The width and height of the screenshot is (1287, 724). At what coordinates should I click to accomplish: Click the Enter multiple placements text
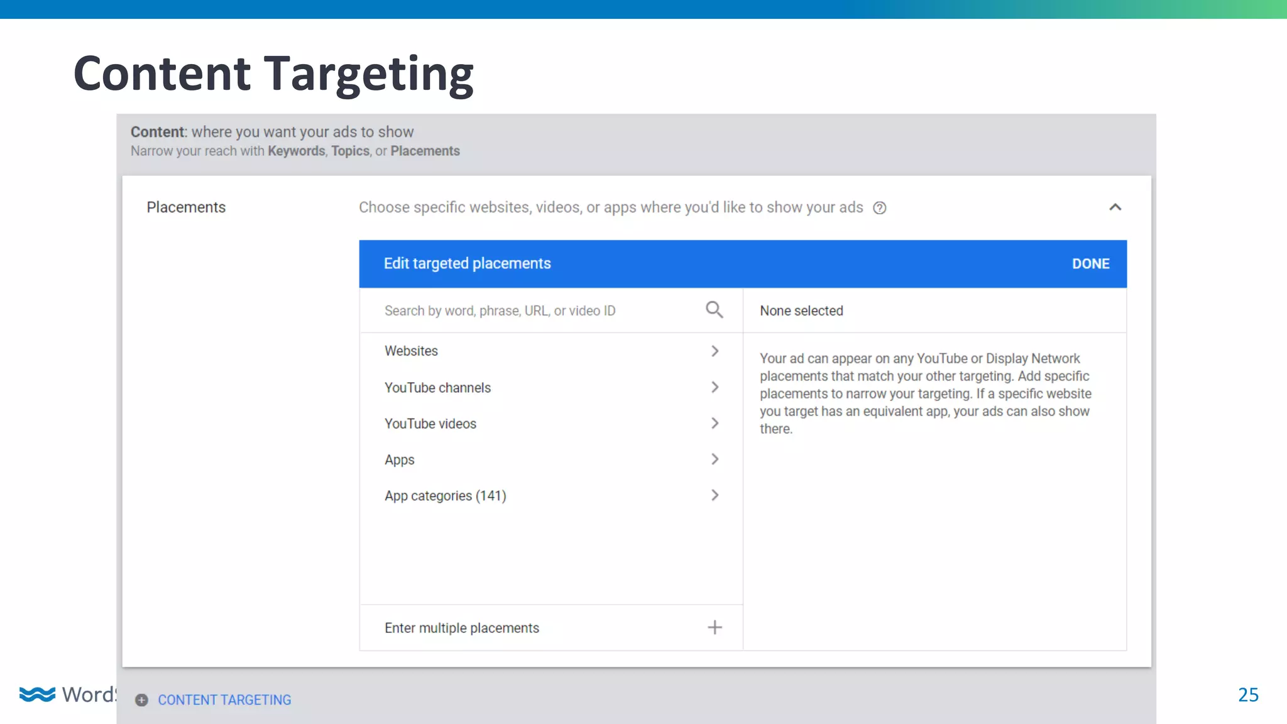(x=461, y=628)
